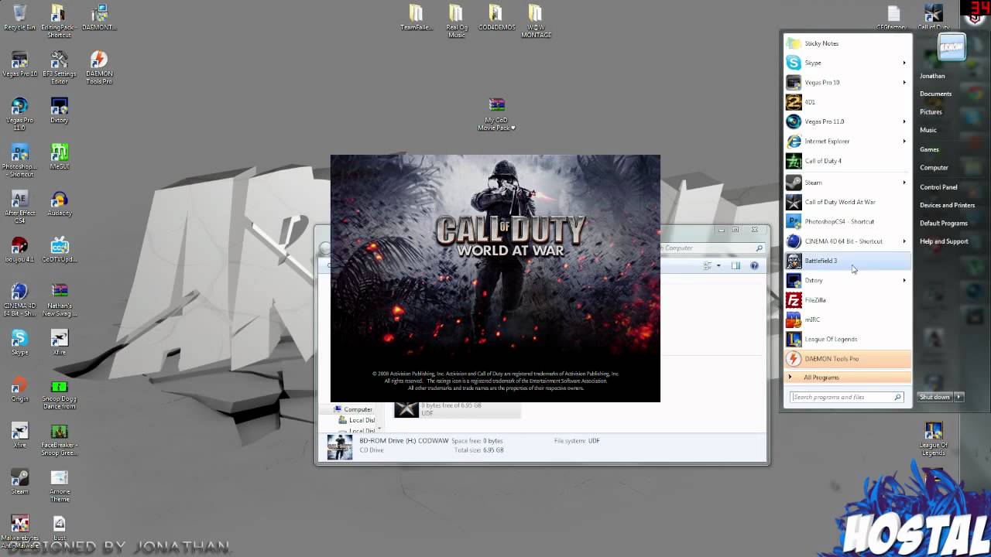Expand Dxtory jump list arrow
991x557 pixels.
[904, 280]
